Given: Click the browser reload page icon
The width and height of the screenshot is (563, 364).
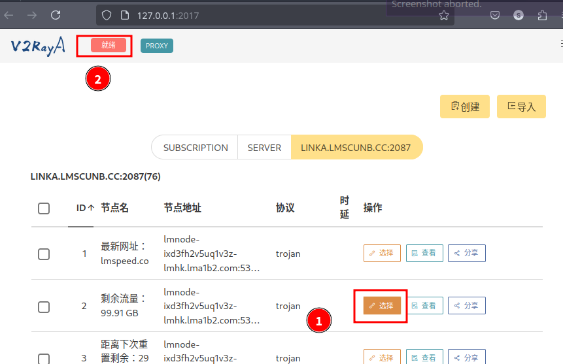Looking at the screenshot, I should 56,15.
